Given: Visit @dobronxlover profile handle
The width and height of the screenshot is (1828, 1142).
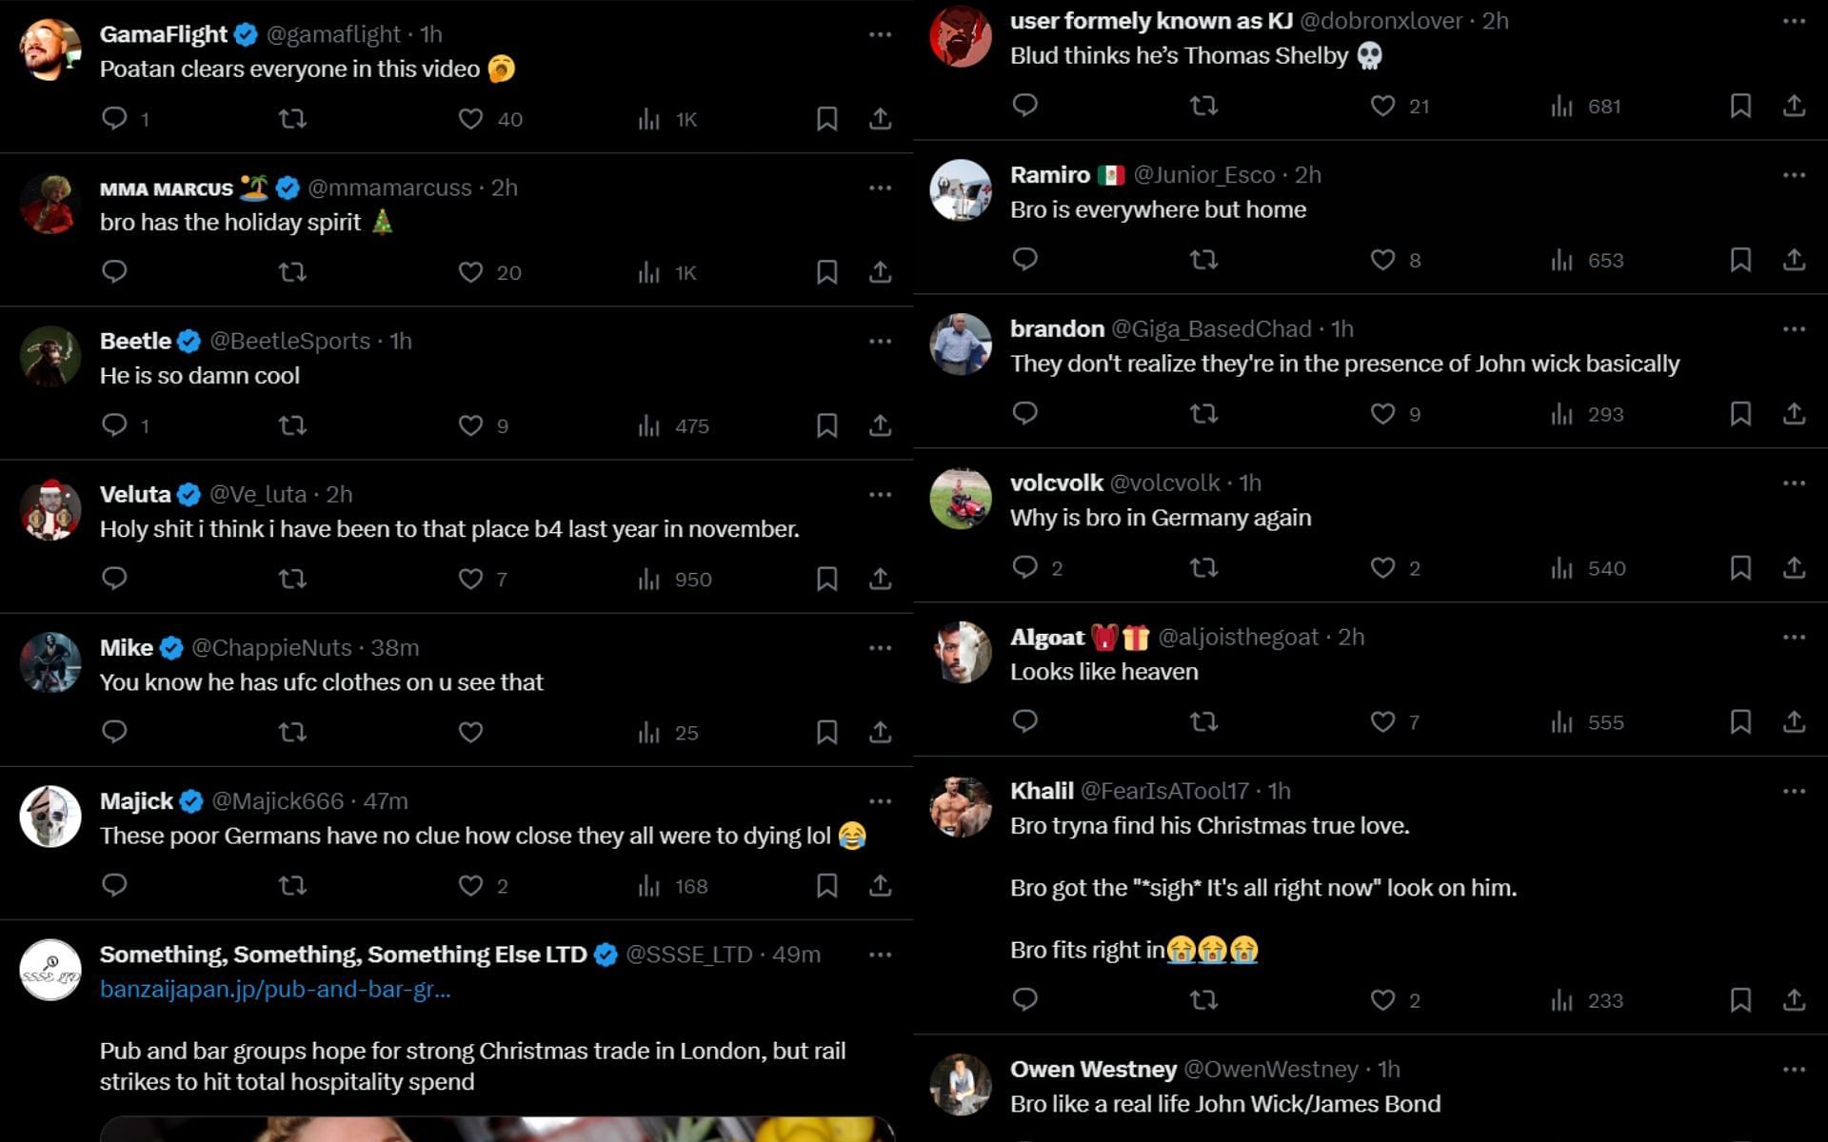Looking at the screenshot, I should coord(1381,21).
